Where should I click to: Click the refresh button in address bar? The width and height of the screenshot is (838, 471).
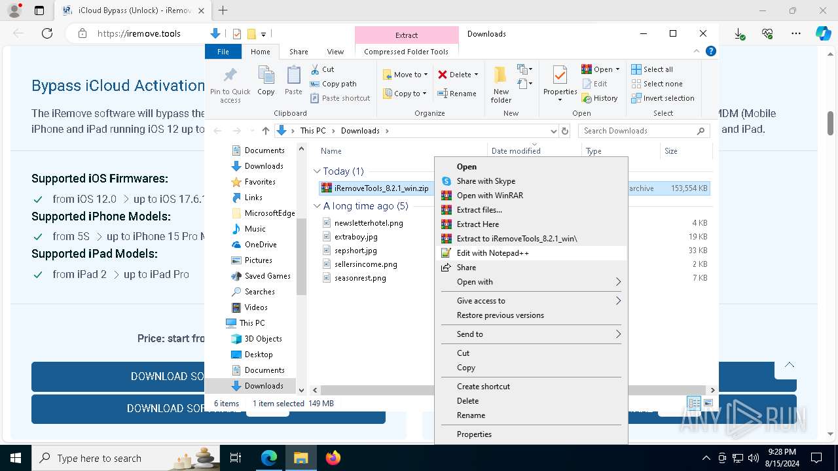(x=565, y=131)
